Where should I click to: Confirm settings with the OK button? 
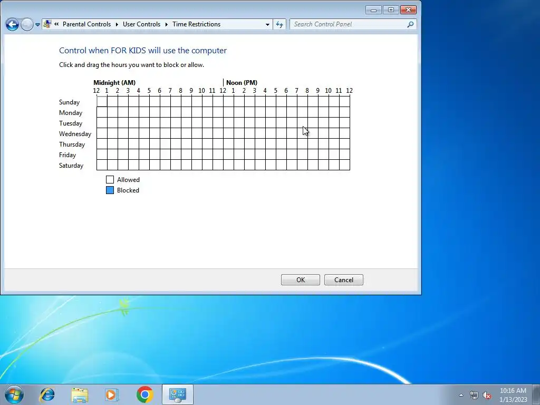click(x=300, y=279)
